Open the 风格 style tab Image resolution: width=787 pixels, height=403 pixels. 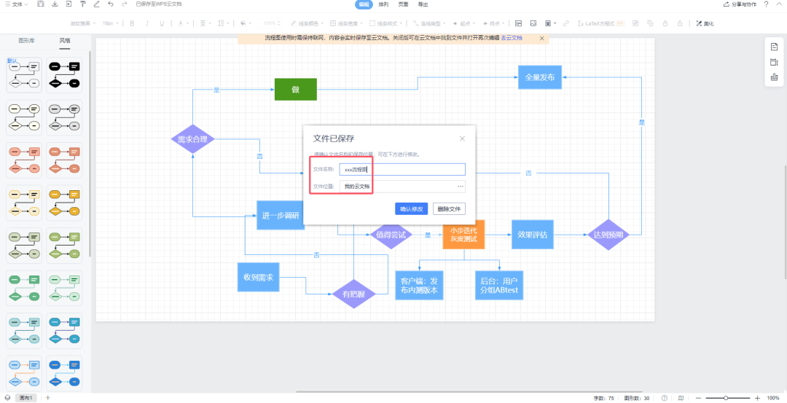pos(65,41)
